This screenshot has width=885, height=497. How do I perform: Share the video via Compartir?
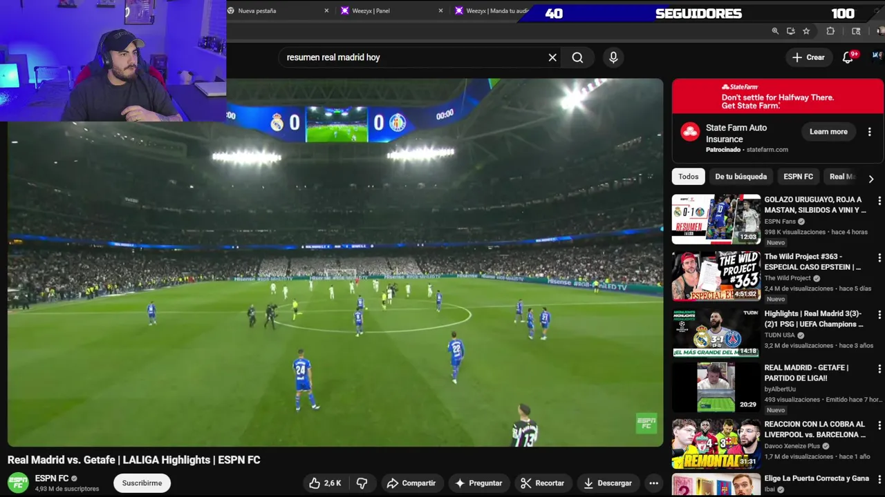tap(411, 483)
